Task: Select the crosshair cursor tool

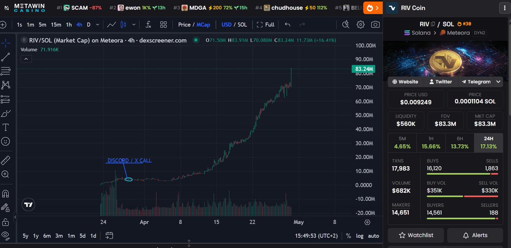Action: pyautogui.click(x=6, y=43)
